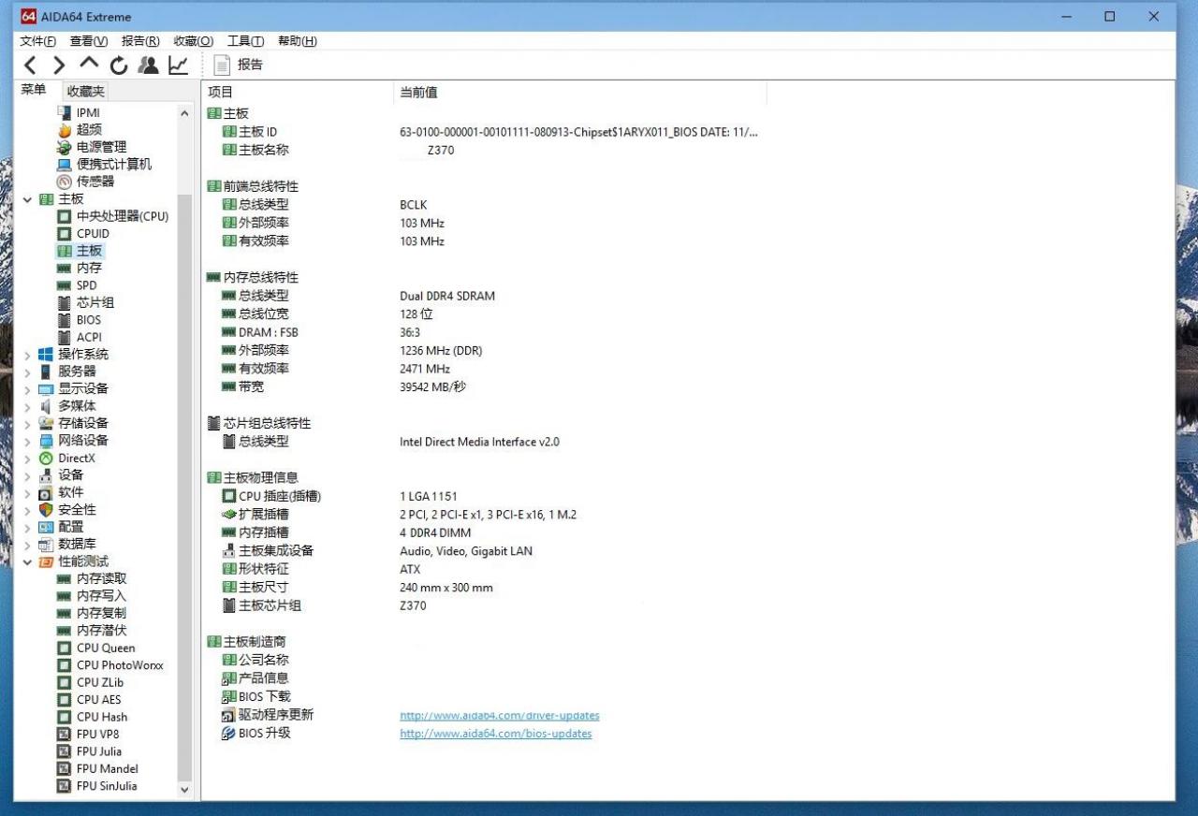The height and width of the screenshot is (816, 1198).
Task: Click the Back navigation arrow in toolbar
Action: [30, 65]
